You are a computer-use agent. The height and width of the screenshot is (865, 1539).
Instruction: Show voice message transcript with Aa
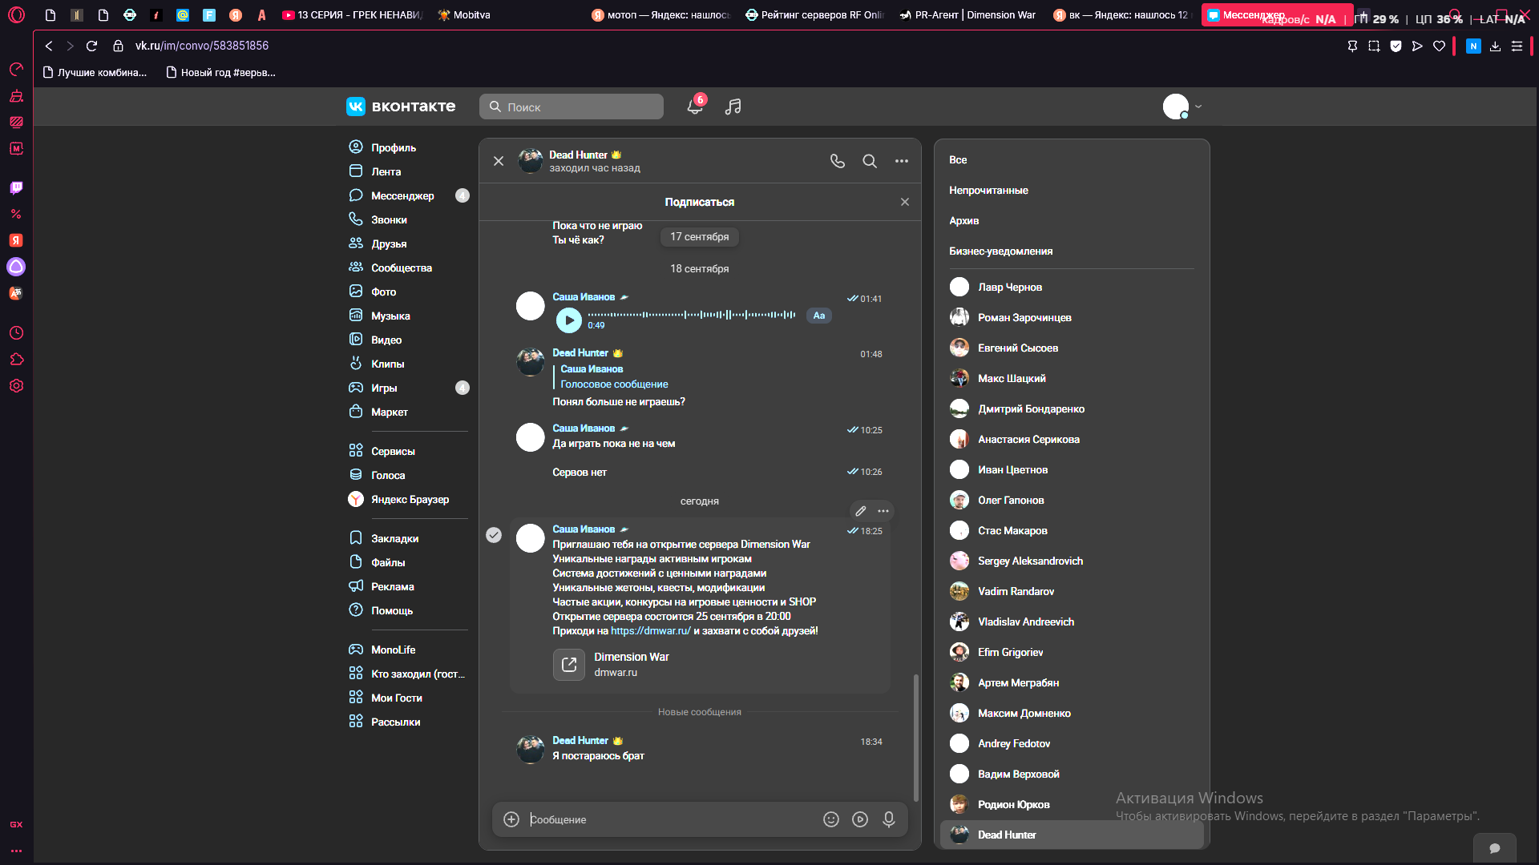[x=819, y=316]
